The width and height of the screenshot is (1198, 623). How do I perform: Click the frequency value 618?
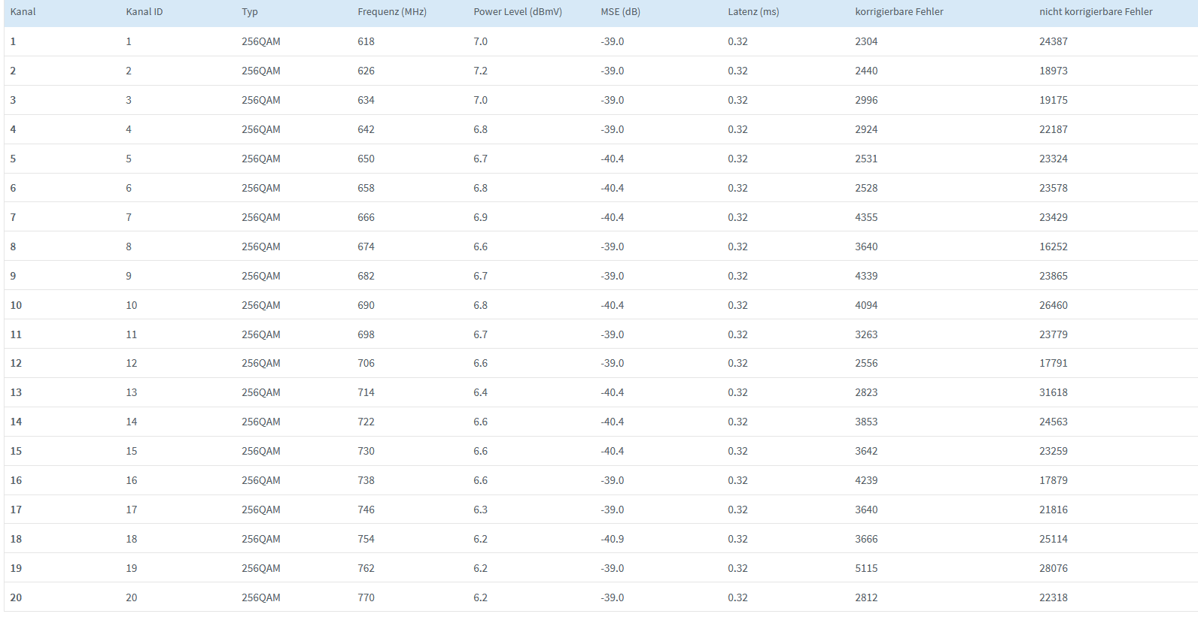366,41
